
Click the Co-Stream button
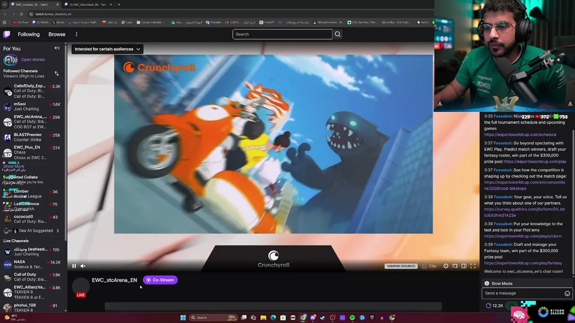[160, 280]
